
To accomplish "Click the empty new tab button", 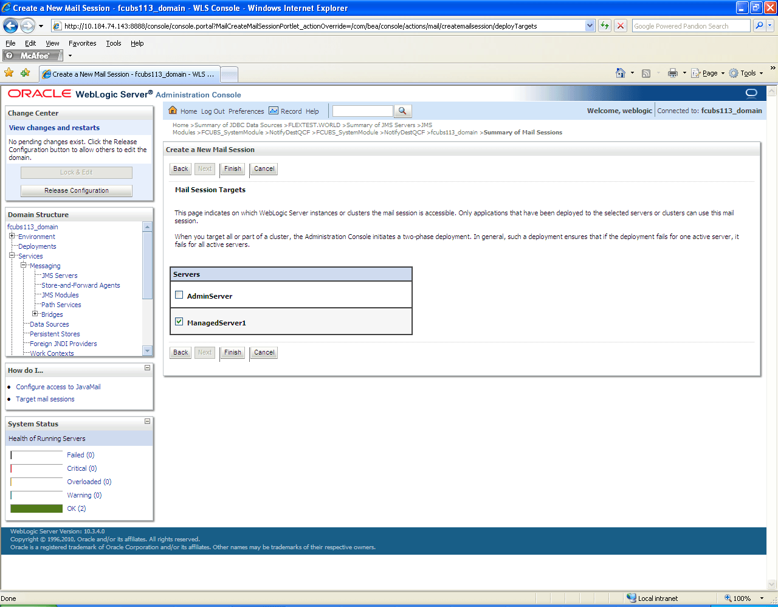I will 229,74.
